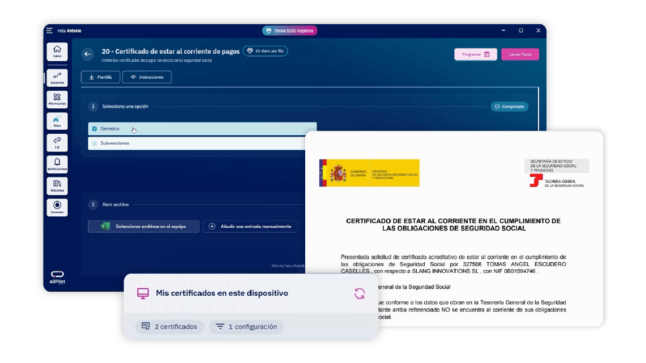
Task: Open Asesorías section in sidebar
Action: click(x=57, y=78)
